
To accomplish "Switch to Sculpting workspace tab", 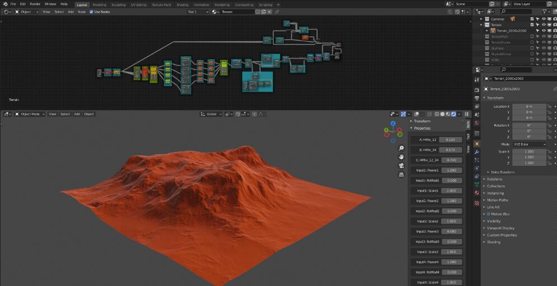I will pyautogui.click(x=118, y=4).
